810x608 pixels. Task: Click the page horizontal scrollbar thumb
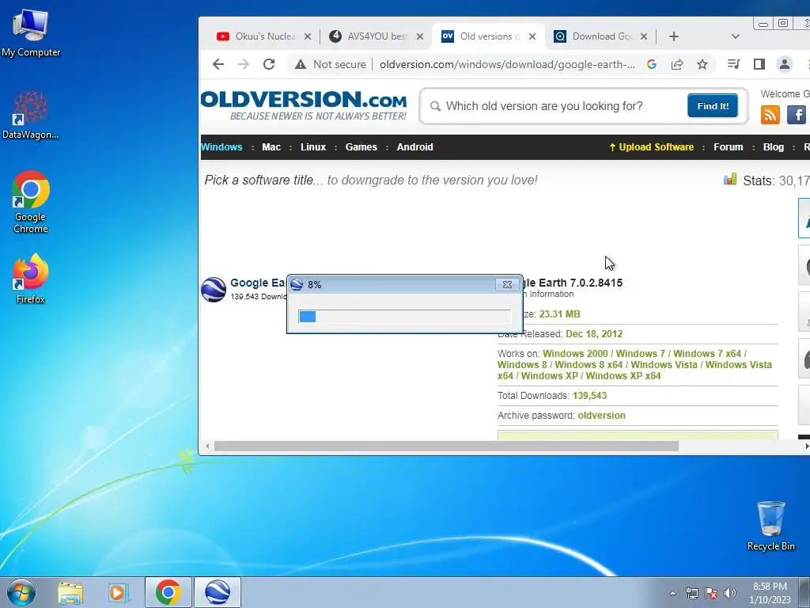(446, 446)
